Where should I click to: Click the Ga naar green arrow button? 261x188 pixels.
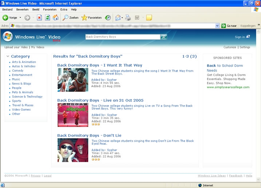point(224,26)
